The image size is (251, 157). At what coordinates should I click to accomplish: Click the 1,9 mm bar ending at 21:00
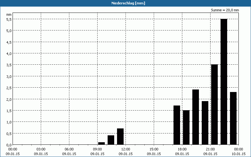(x=205, y=123)
